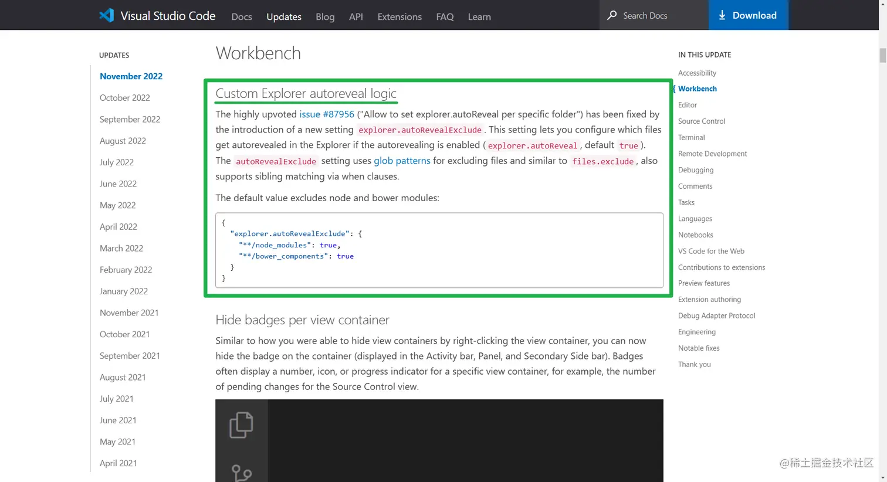
Task: Jump to the Notable fixes section
Action: click(699, 348)
